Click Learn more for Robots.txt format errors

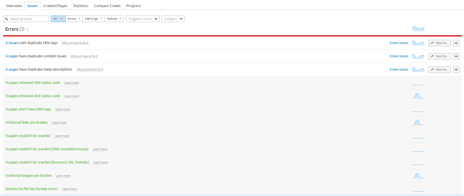pyautogui.click(x=70, y=189)
